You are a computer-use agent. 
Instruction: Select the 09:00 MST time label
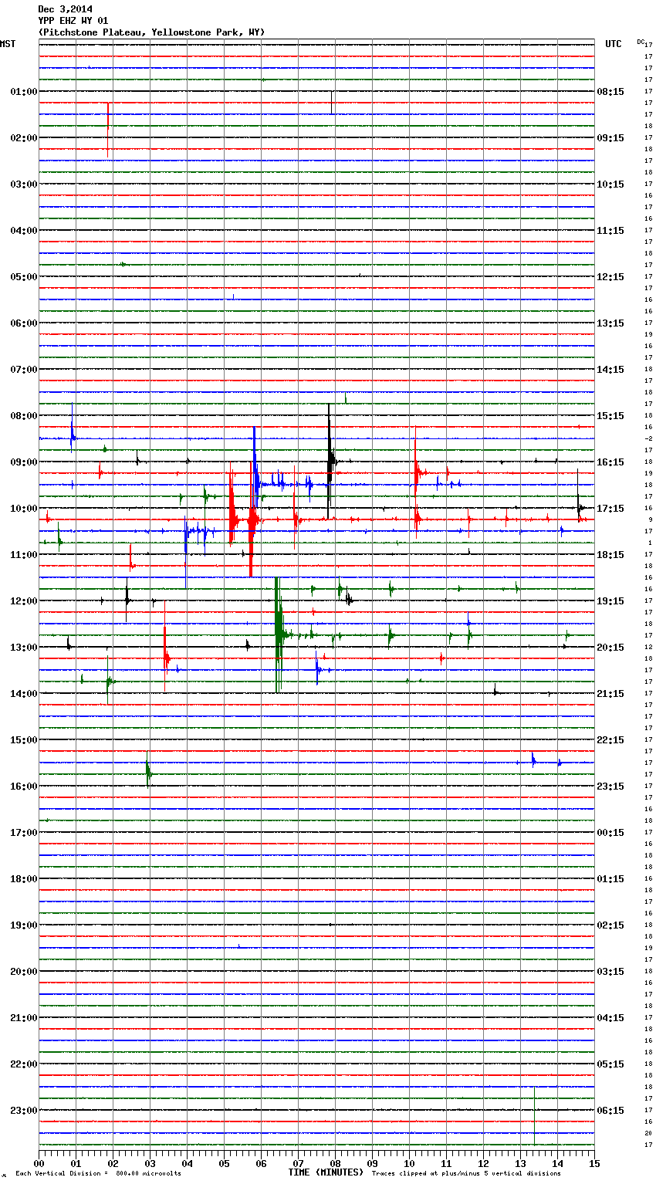[24, 462]
